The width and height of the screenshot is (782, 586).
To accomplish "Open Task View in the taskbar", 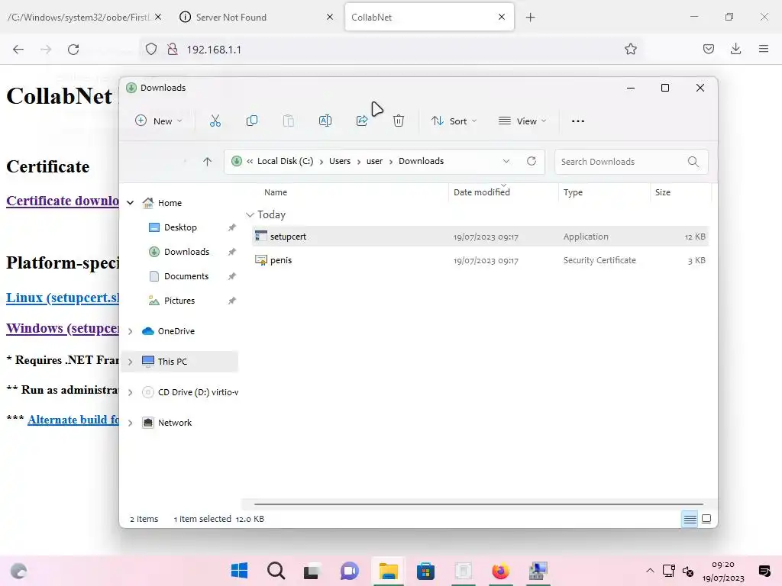I will [x=312, y=571].
